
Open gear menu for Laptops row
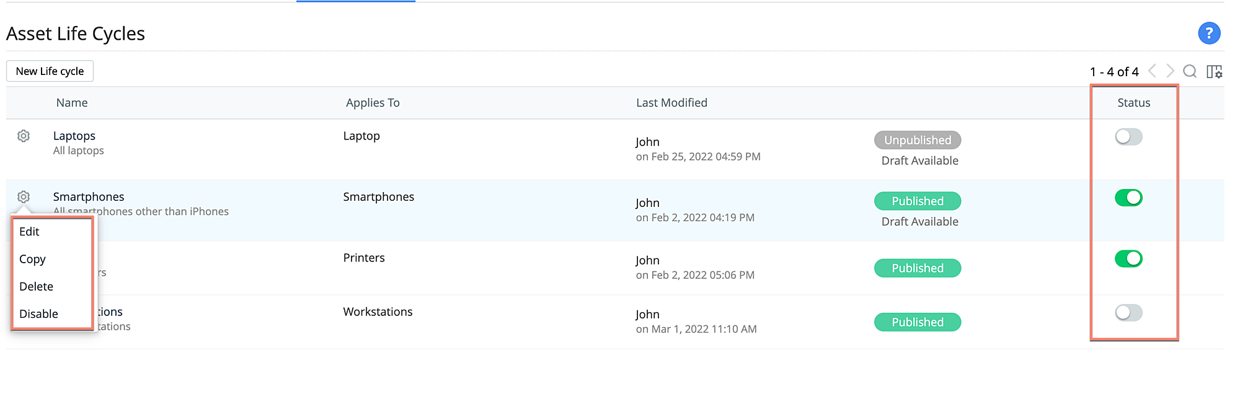[x=24, y=136]
